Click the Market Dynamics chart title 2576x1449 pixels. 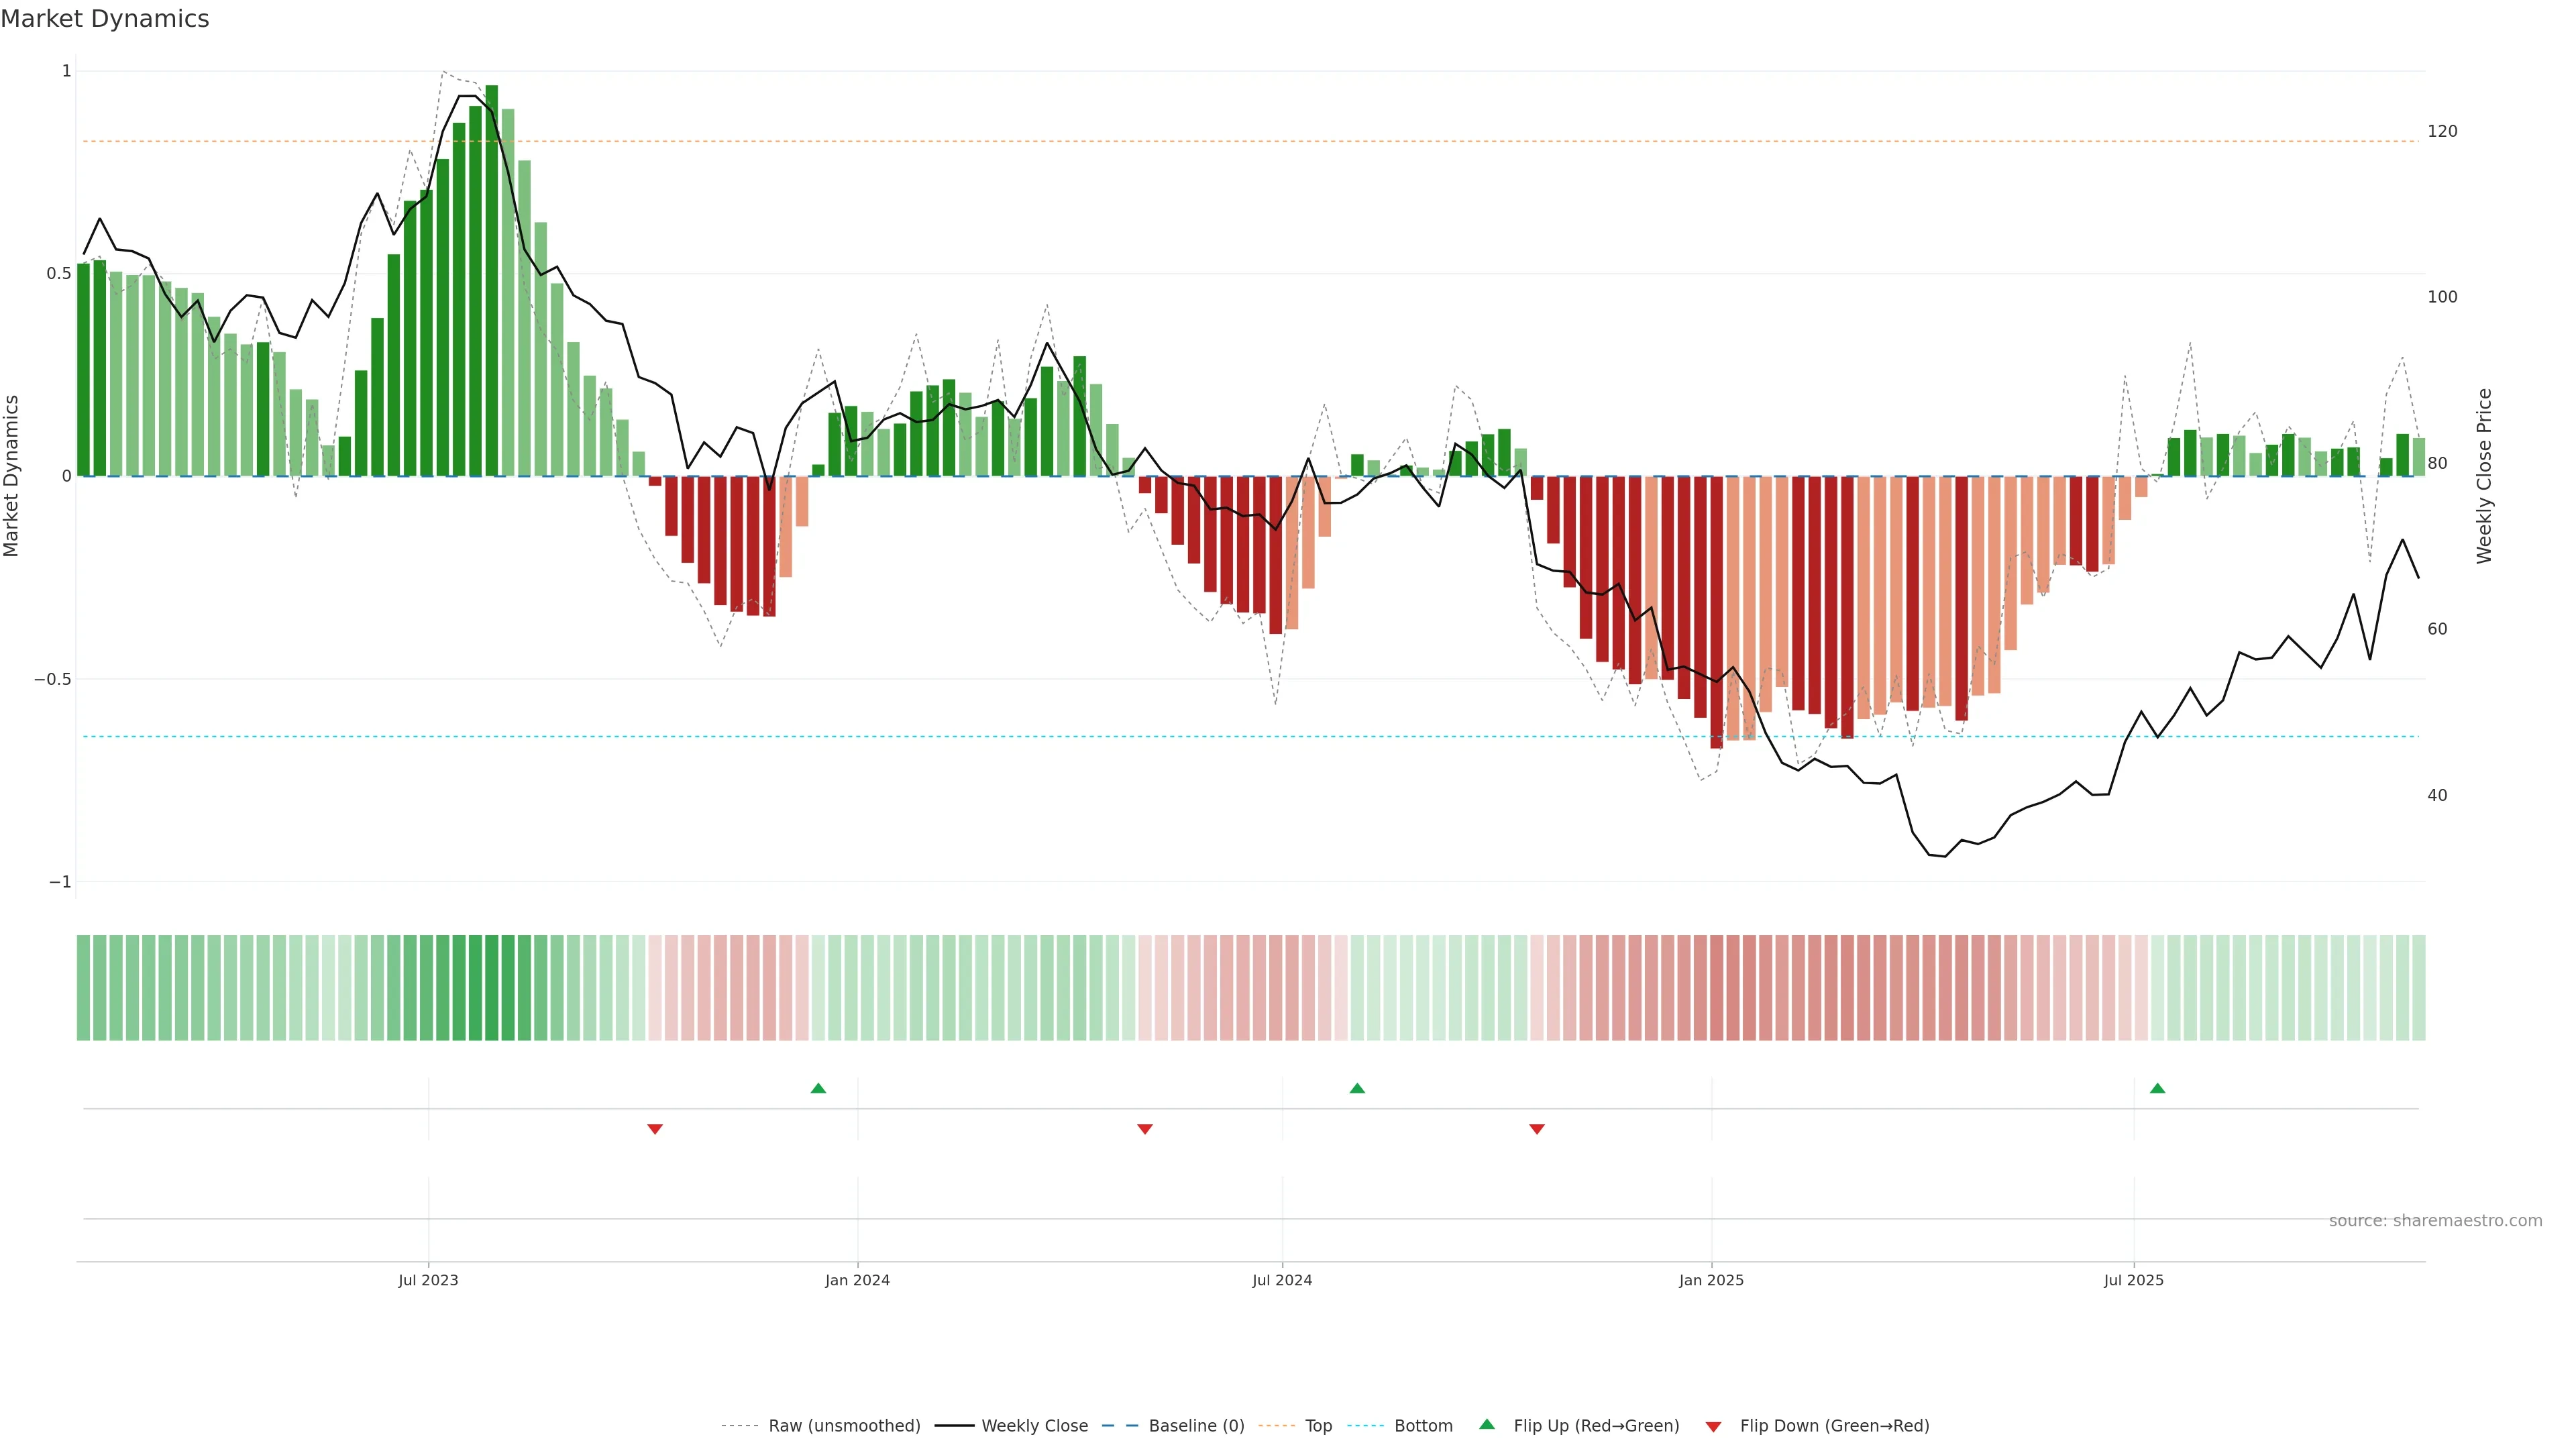point(105,19)
